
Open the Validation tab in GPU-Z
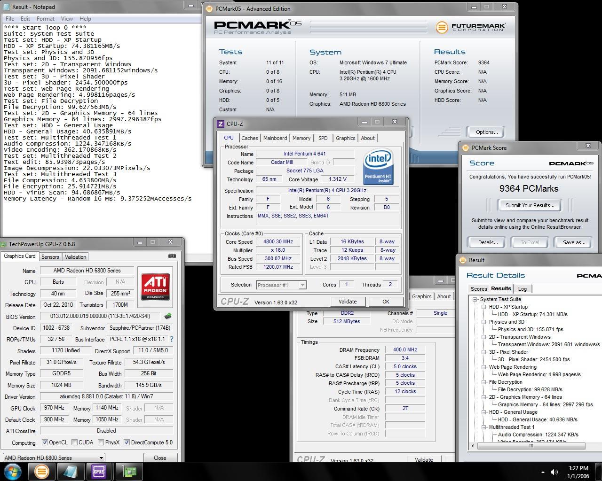point(75,257)
